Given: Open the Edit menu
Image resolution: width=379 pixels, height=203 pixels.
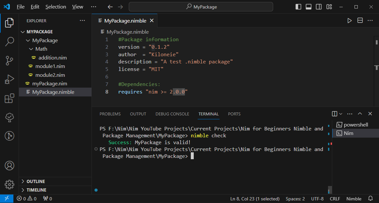Looking at the screenshot, I should (x=35, y=7).
